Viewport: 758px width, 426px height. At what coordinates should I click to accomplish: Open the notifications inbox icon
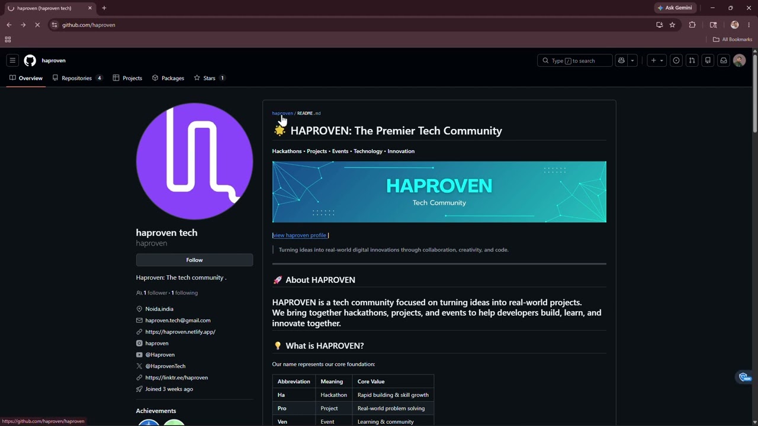[x=724, y=60]
